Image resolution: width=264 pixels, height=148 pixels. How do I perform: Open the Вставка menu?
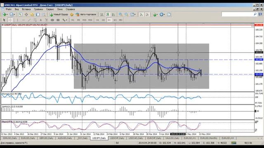(26, 9)
